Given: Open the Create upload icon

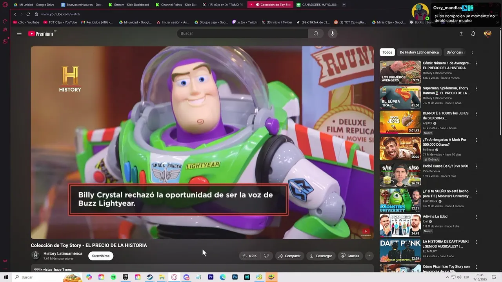Looking at the screenshot, I should pyautogui.click(x=461, y=34).
